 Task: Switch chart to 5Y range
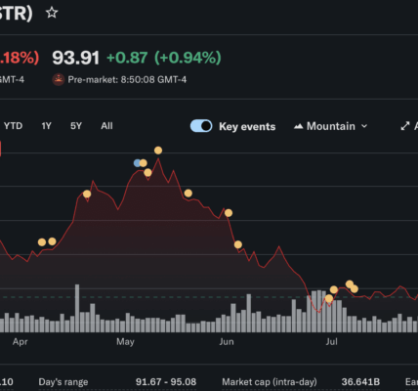pyautogui.click(x=76, y=126)
